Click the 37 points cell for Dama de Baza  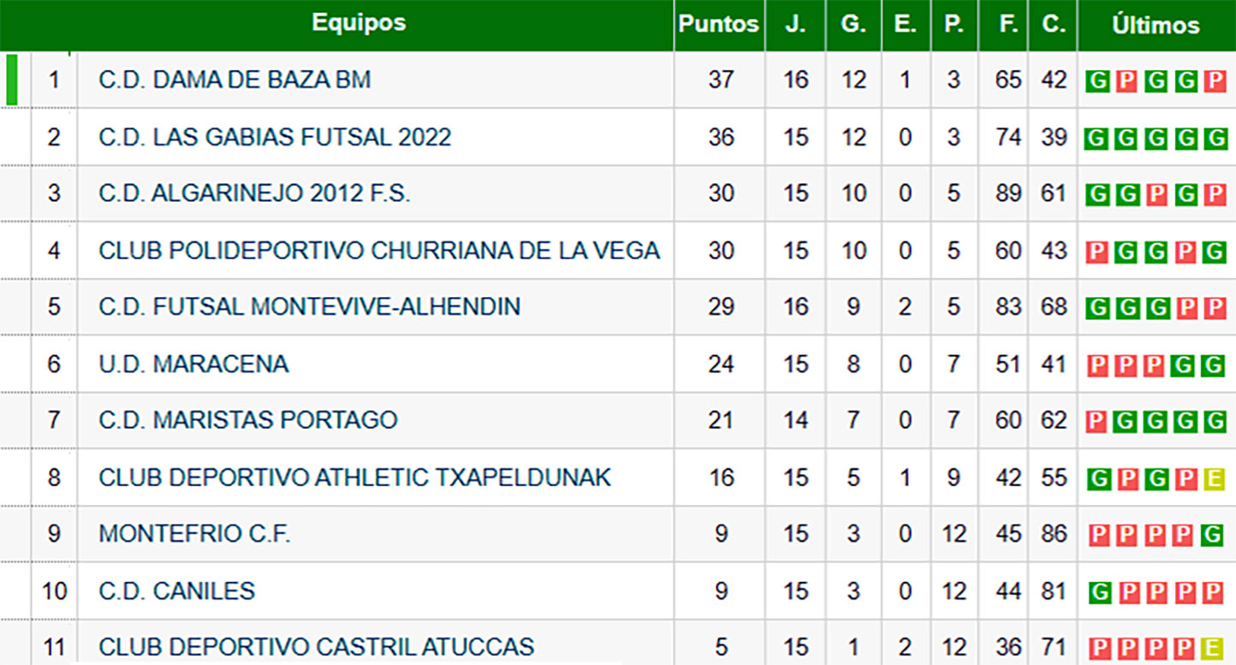tap(721, 80)
